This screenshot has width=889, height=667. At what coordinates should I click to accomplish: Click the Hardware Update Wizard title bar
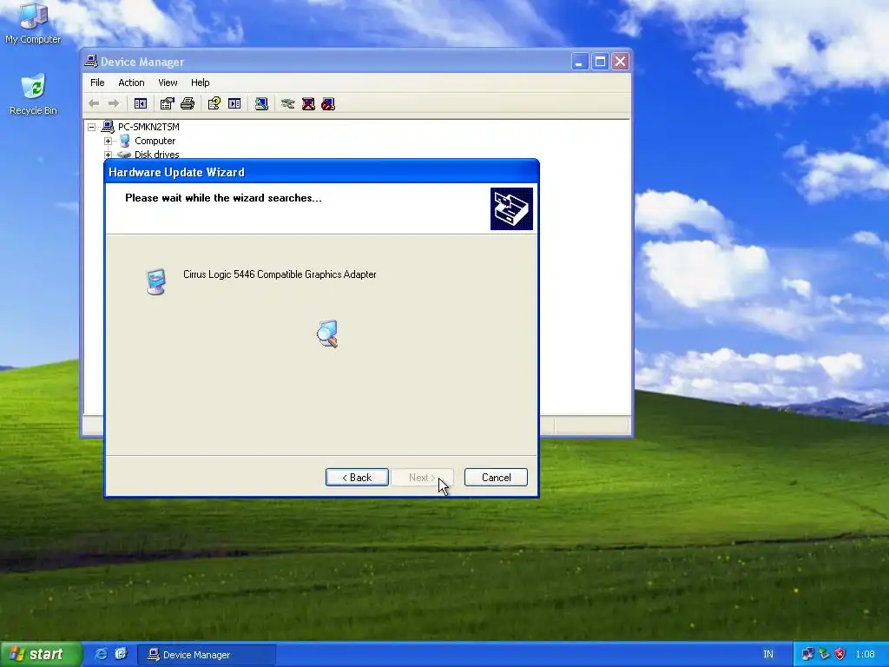[x=321, y=173]
